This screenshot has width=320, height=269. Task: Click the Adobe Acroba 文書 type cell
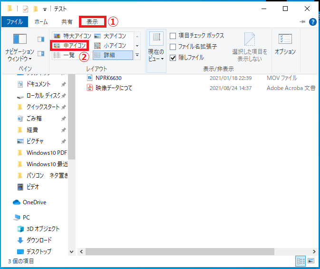[291, 88]
